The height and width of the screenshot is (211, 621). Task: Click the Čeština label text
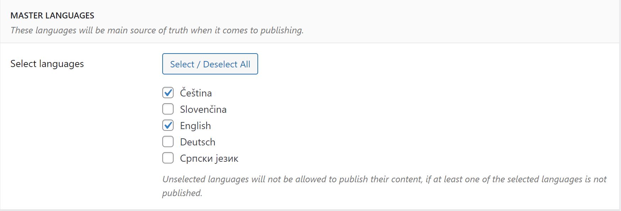coord(196,93)
